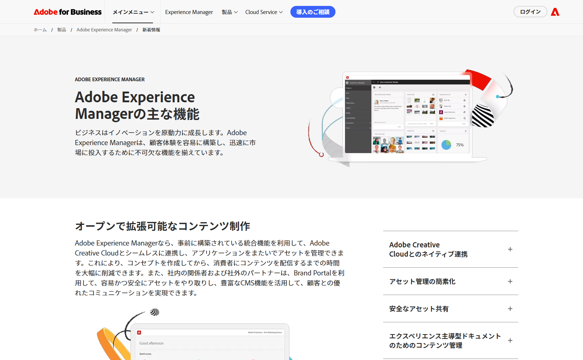This screenshot has width=583, height=360.
Task: Expand Adobe Creative Cloud native integration plus icon
Action: (510, 249)
